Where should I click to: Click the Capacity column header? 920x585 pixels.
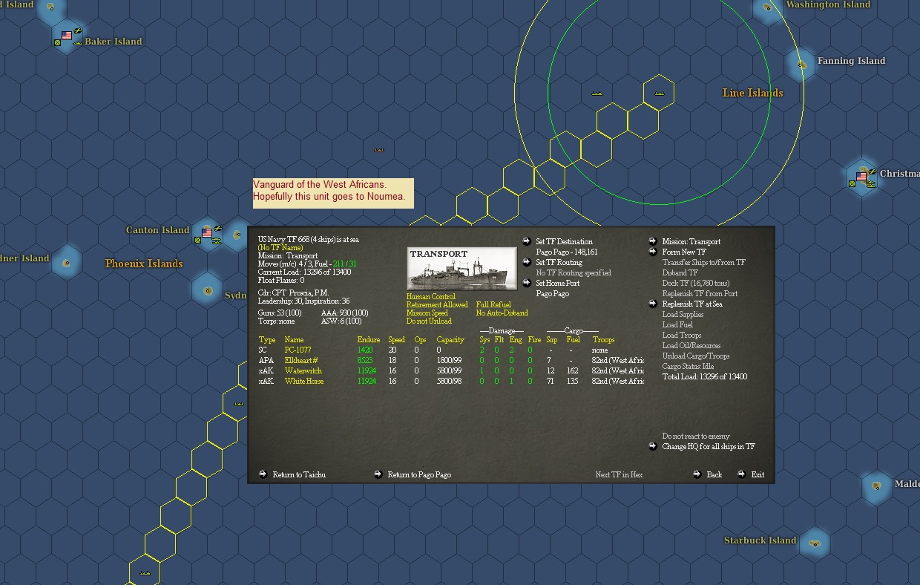click(x=450, y=339)
